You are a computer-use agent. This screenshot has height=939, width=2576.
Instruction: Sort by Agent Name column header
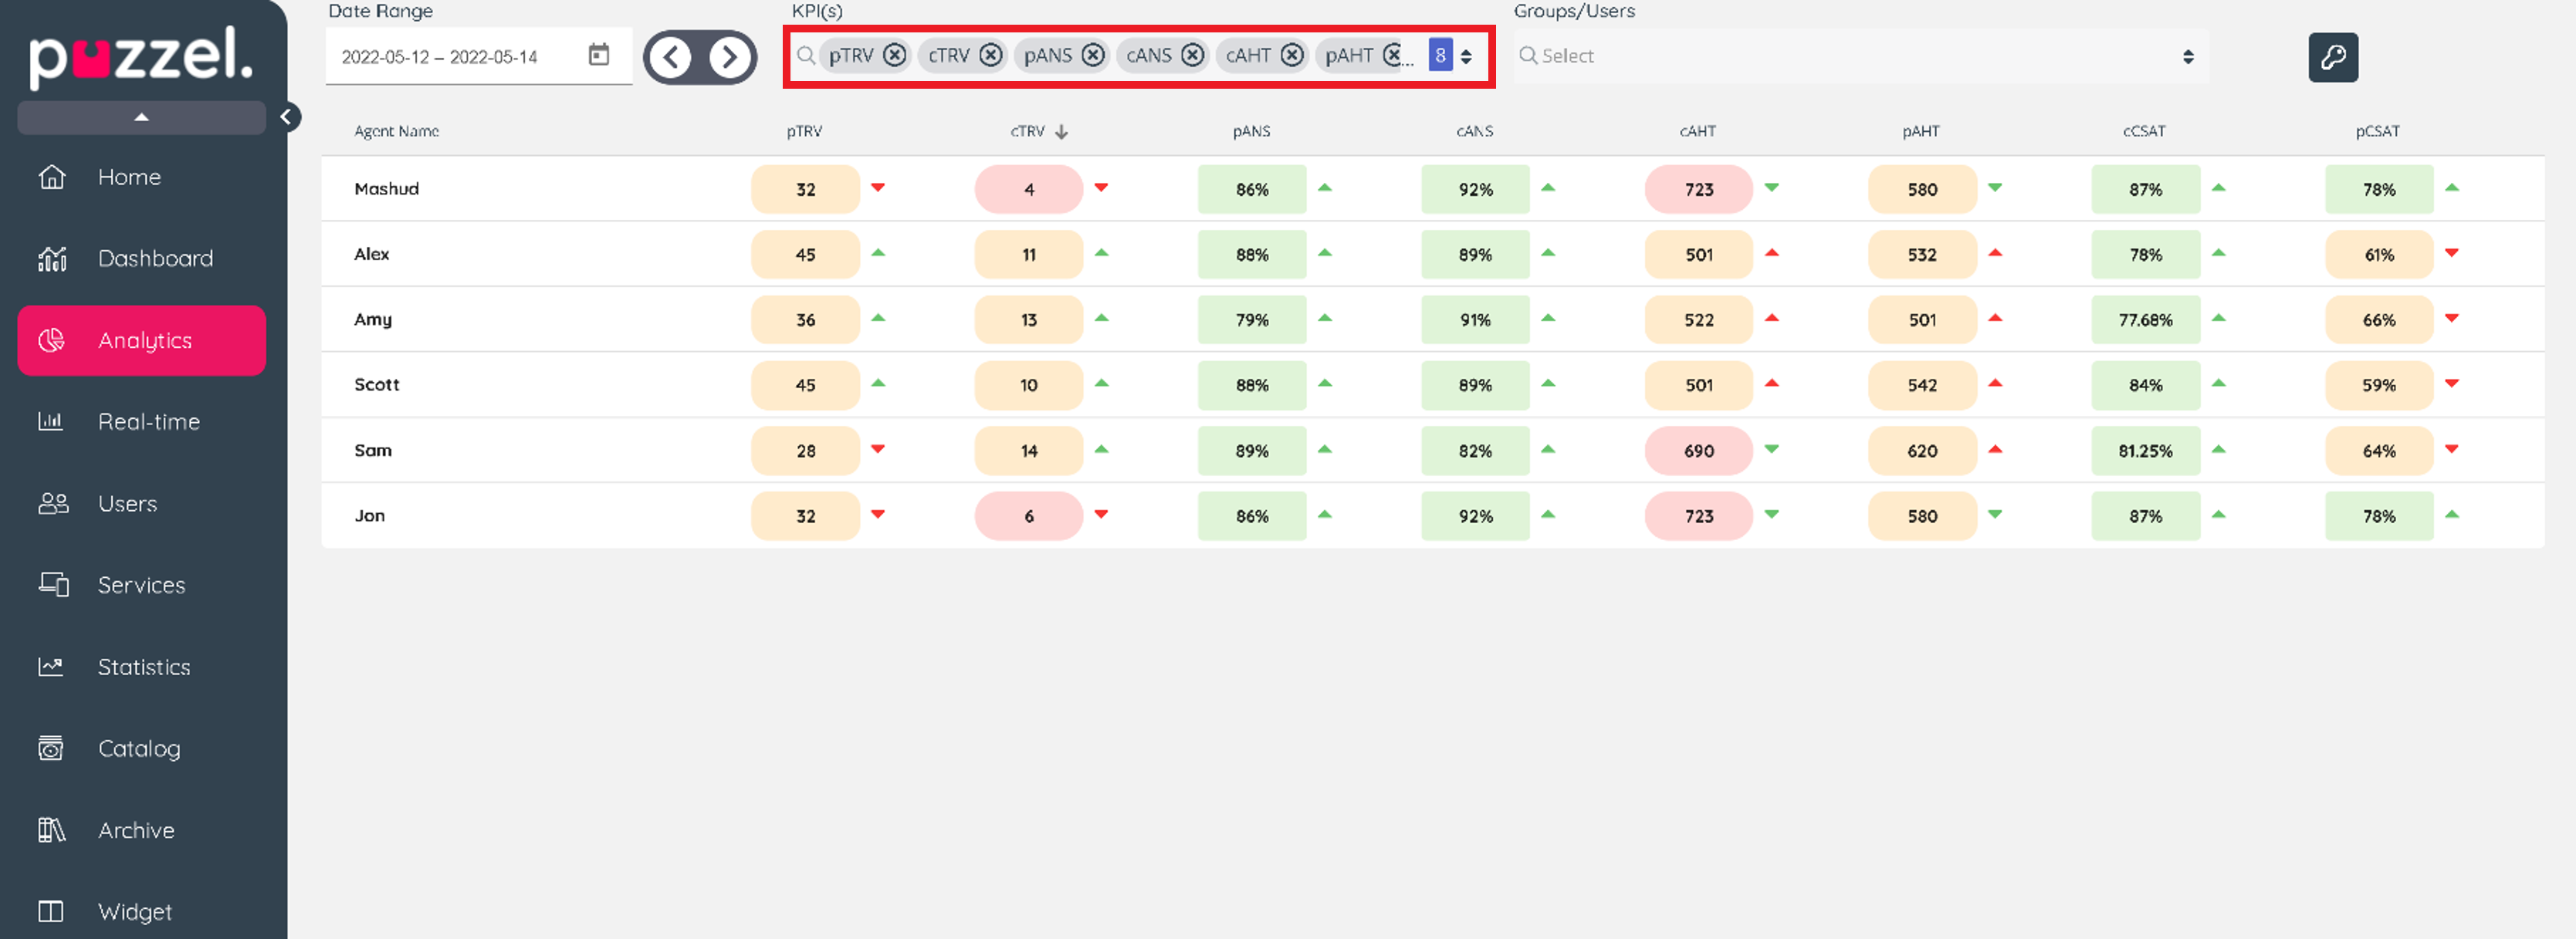coord(396,131)
